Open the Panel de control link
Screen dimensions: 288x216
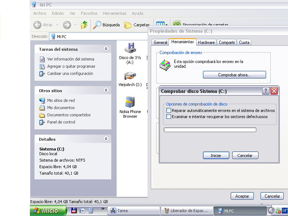point(61,122)
